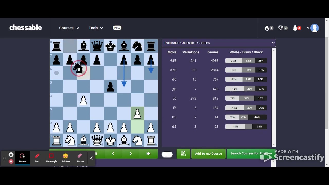Click the PRO badge
Screen dimensions: 329x185
coord(117,28)
